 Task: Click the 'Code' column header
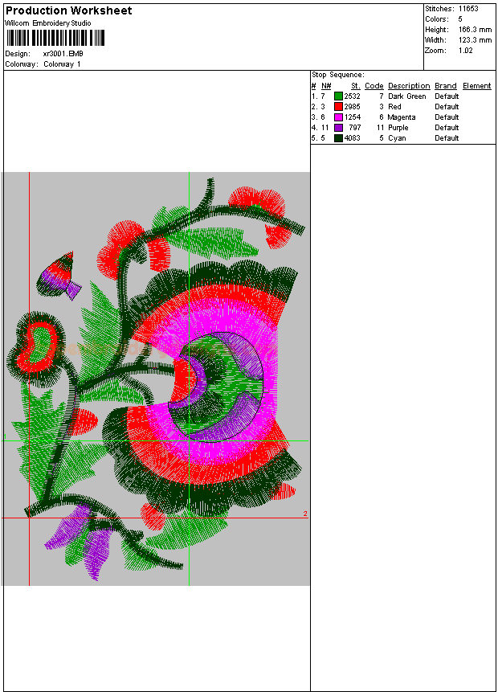374,86
